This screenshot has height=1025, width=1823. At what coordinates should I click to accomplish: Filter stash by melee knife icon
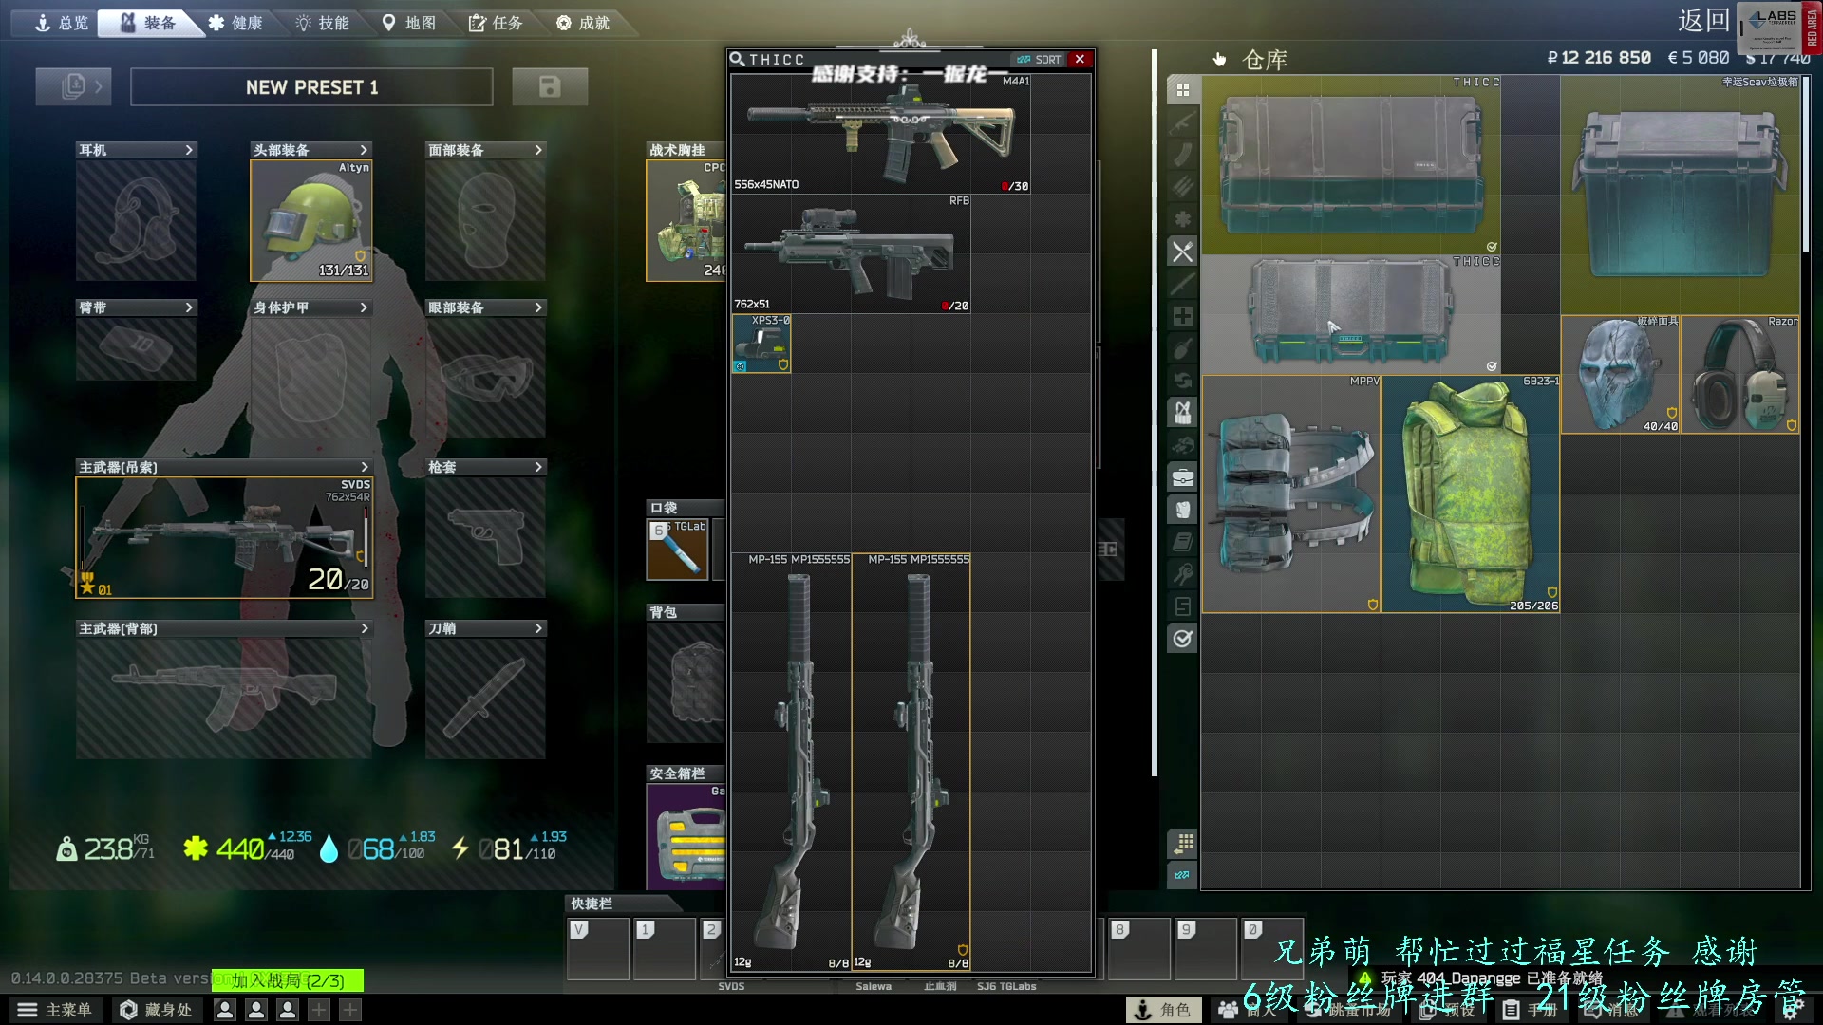coord(1182,284)
